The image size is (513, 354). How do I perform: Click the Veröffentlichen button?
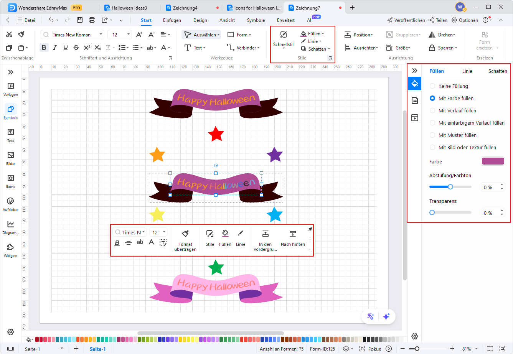tap(406, 20)
